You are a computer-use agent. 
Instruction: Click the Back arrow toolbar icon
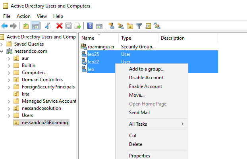tap(4, 26)
